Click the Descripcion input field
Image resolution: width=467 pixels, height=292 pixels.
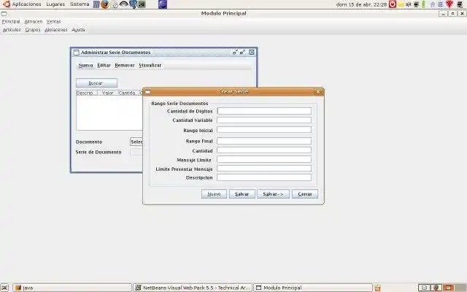point(264,177)
